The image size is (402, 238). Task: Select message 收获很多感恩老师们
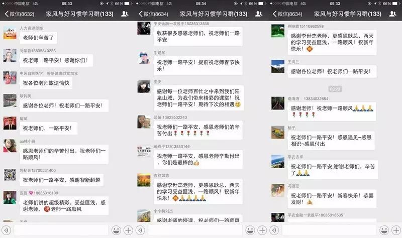pos(198,36)
